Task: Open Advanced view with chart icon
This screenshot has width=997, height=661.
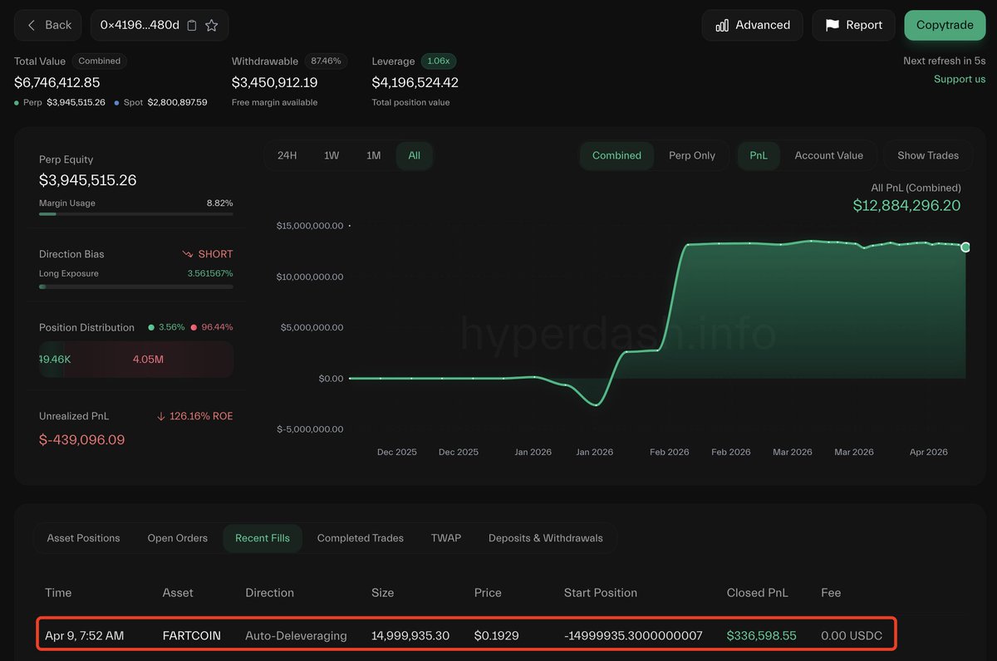Action: click(752, 25)
